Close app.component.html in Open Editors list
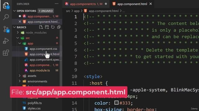This screenshot has height=111, width=199. click(20, 22)
